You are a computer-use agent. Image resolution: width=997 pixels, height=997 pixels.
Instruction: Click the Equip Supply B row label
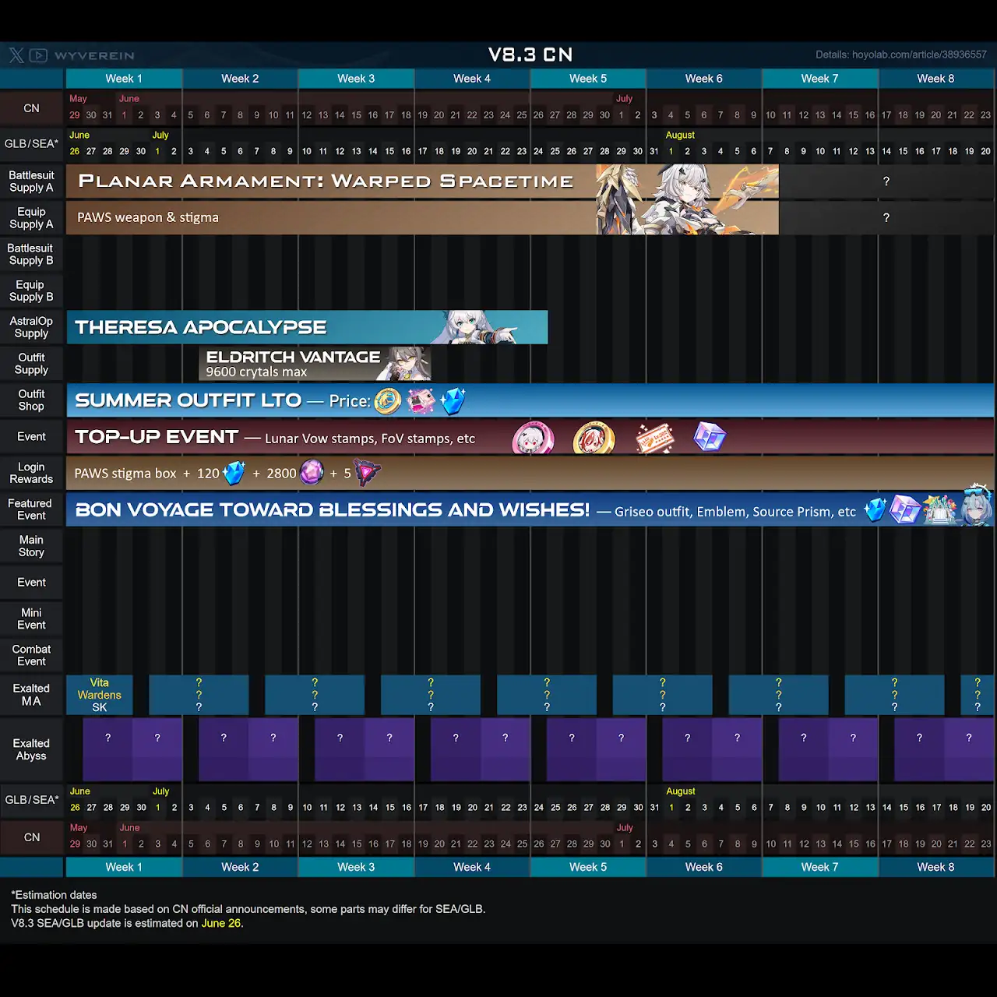tap(31, 291)
